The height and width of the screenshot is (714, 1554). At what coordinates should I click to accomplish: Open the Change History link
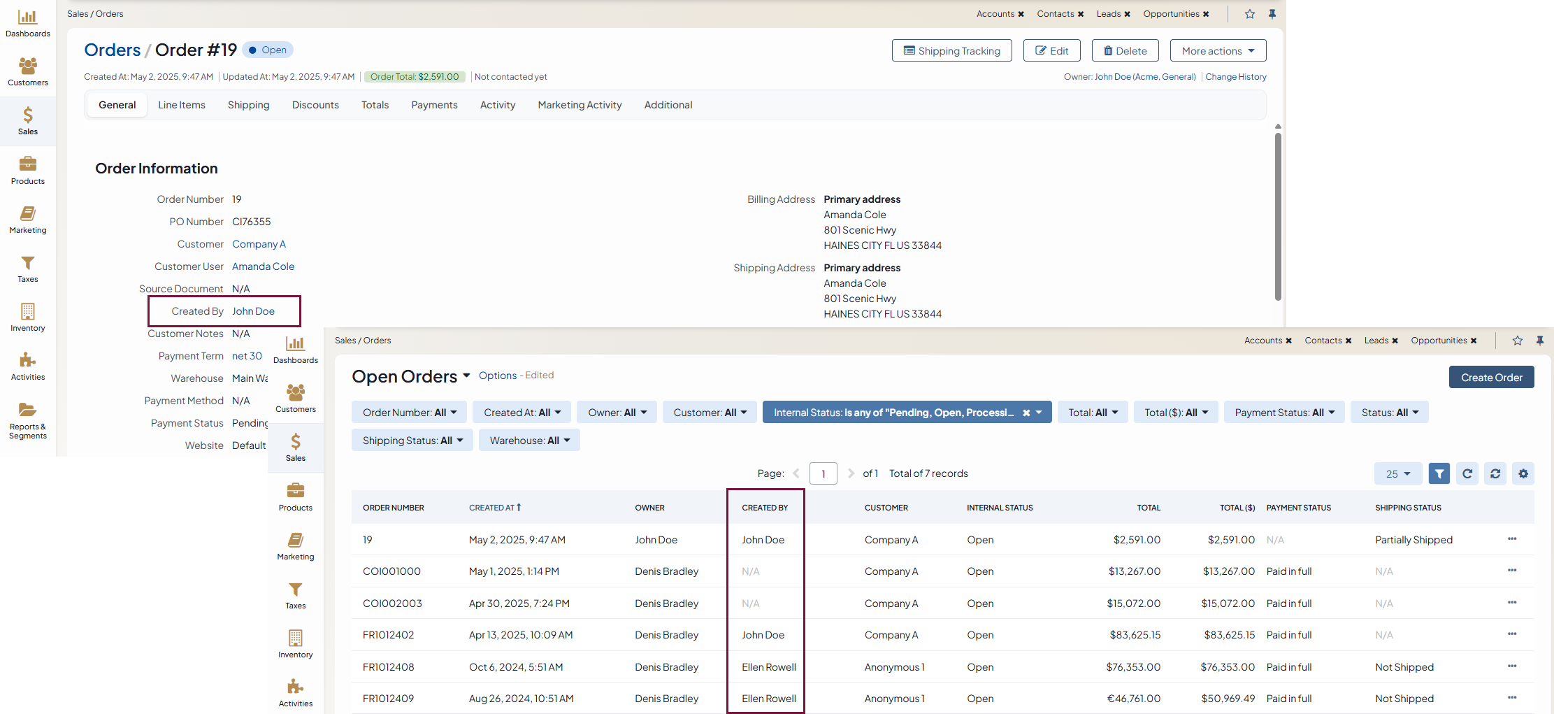1235,77
